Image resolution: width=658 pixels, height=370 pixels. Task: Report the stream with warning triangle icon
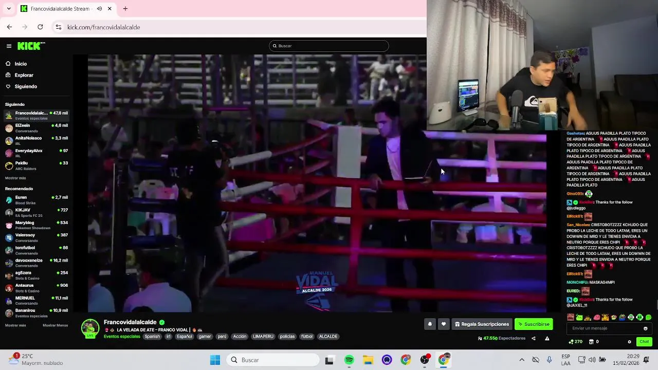click(547, 338)
